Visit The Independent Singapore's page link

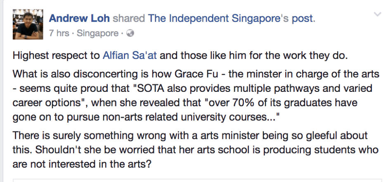221,19
